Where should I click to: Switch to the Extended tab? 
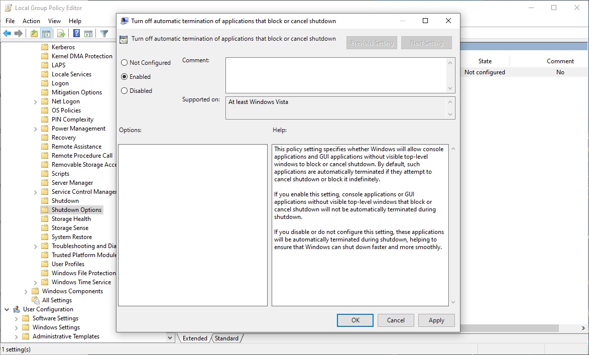coord(195,338)
